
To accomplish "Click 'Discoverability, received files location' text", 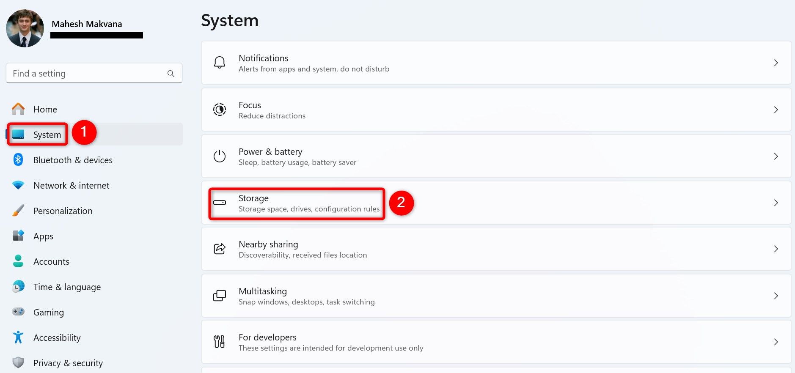I will pyautogui.click(x=303, y=255).
